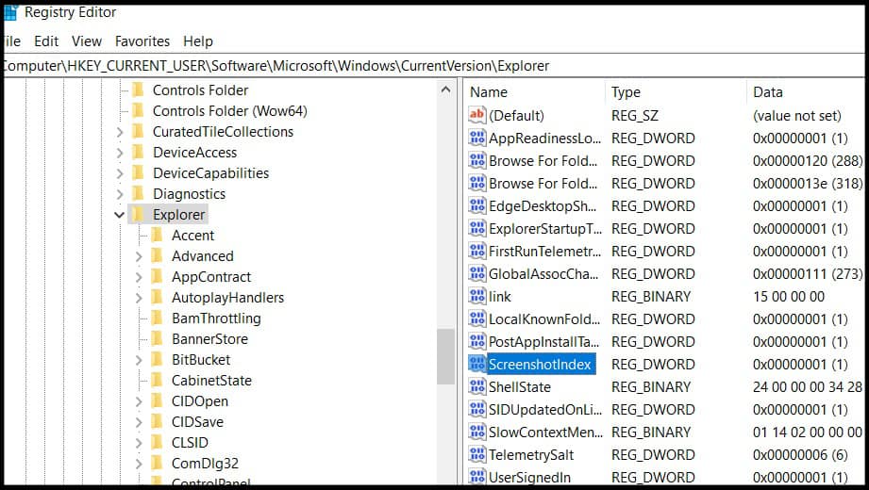Click the tree pane scroll up arrow
The image size is (869, 490).
point(445,90)
